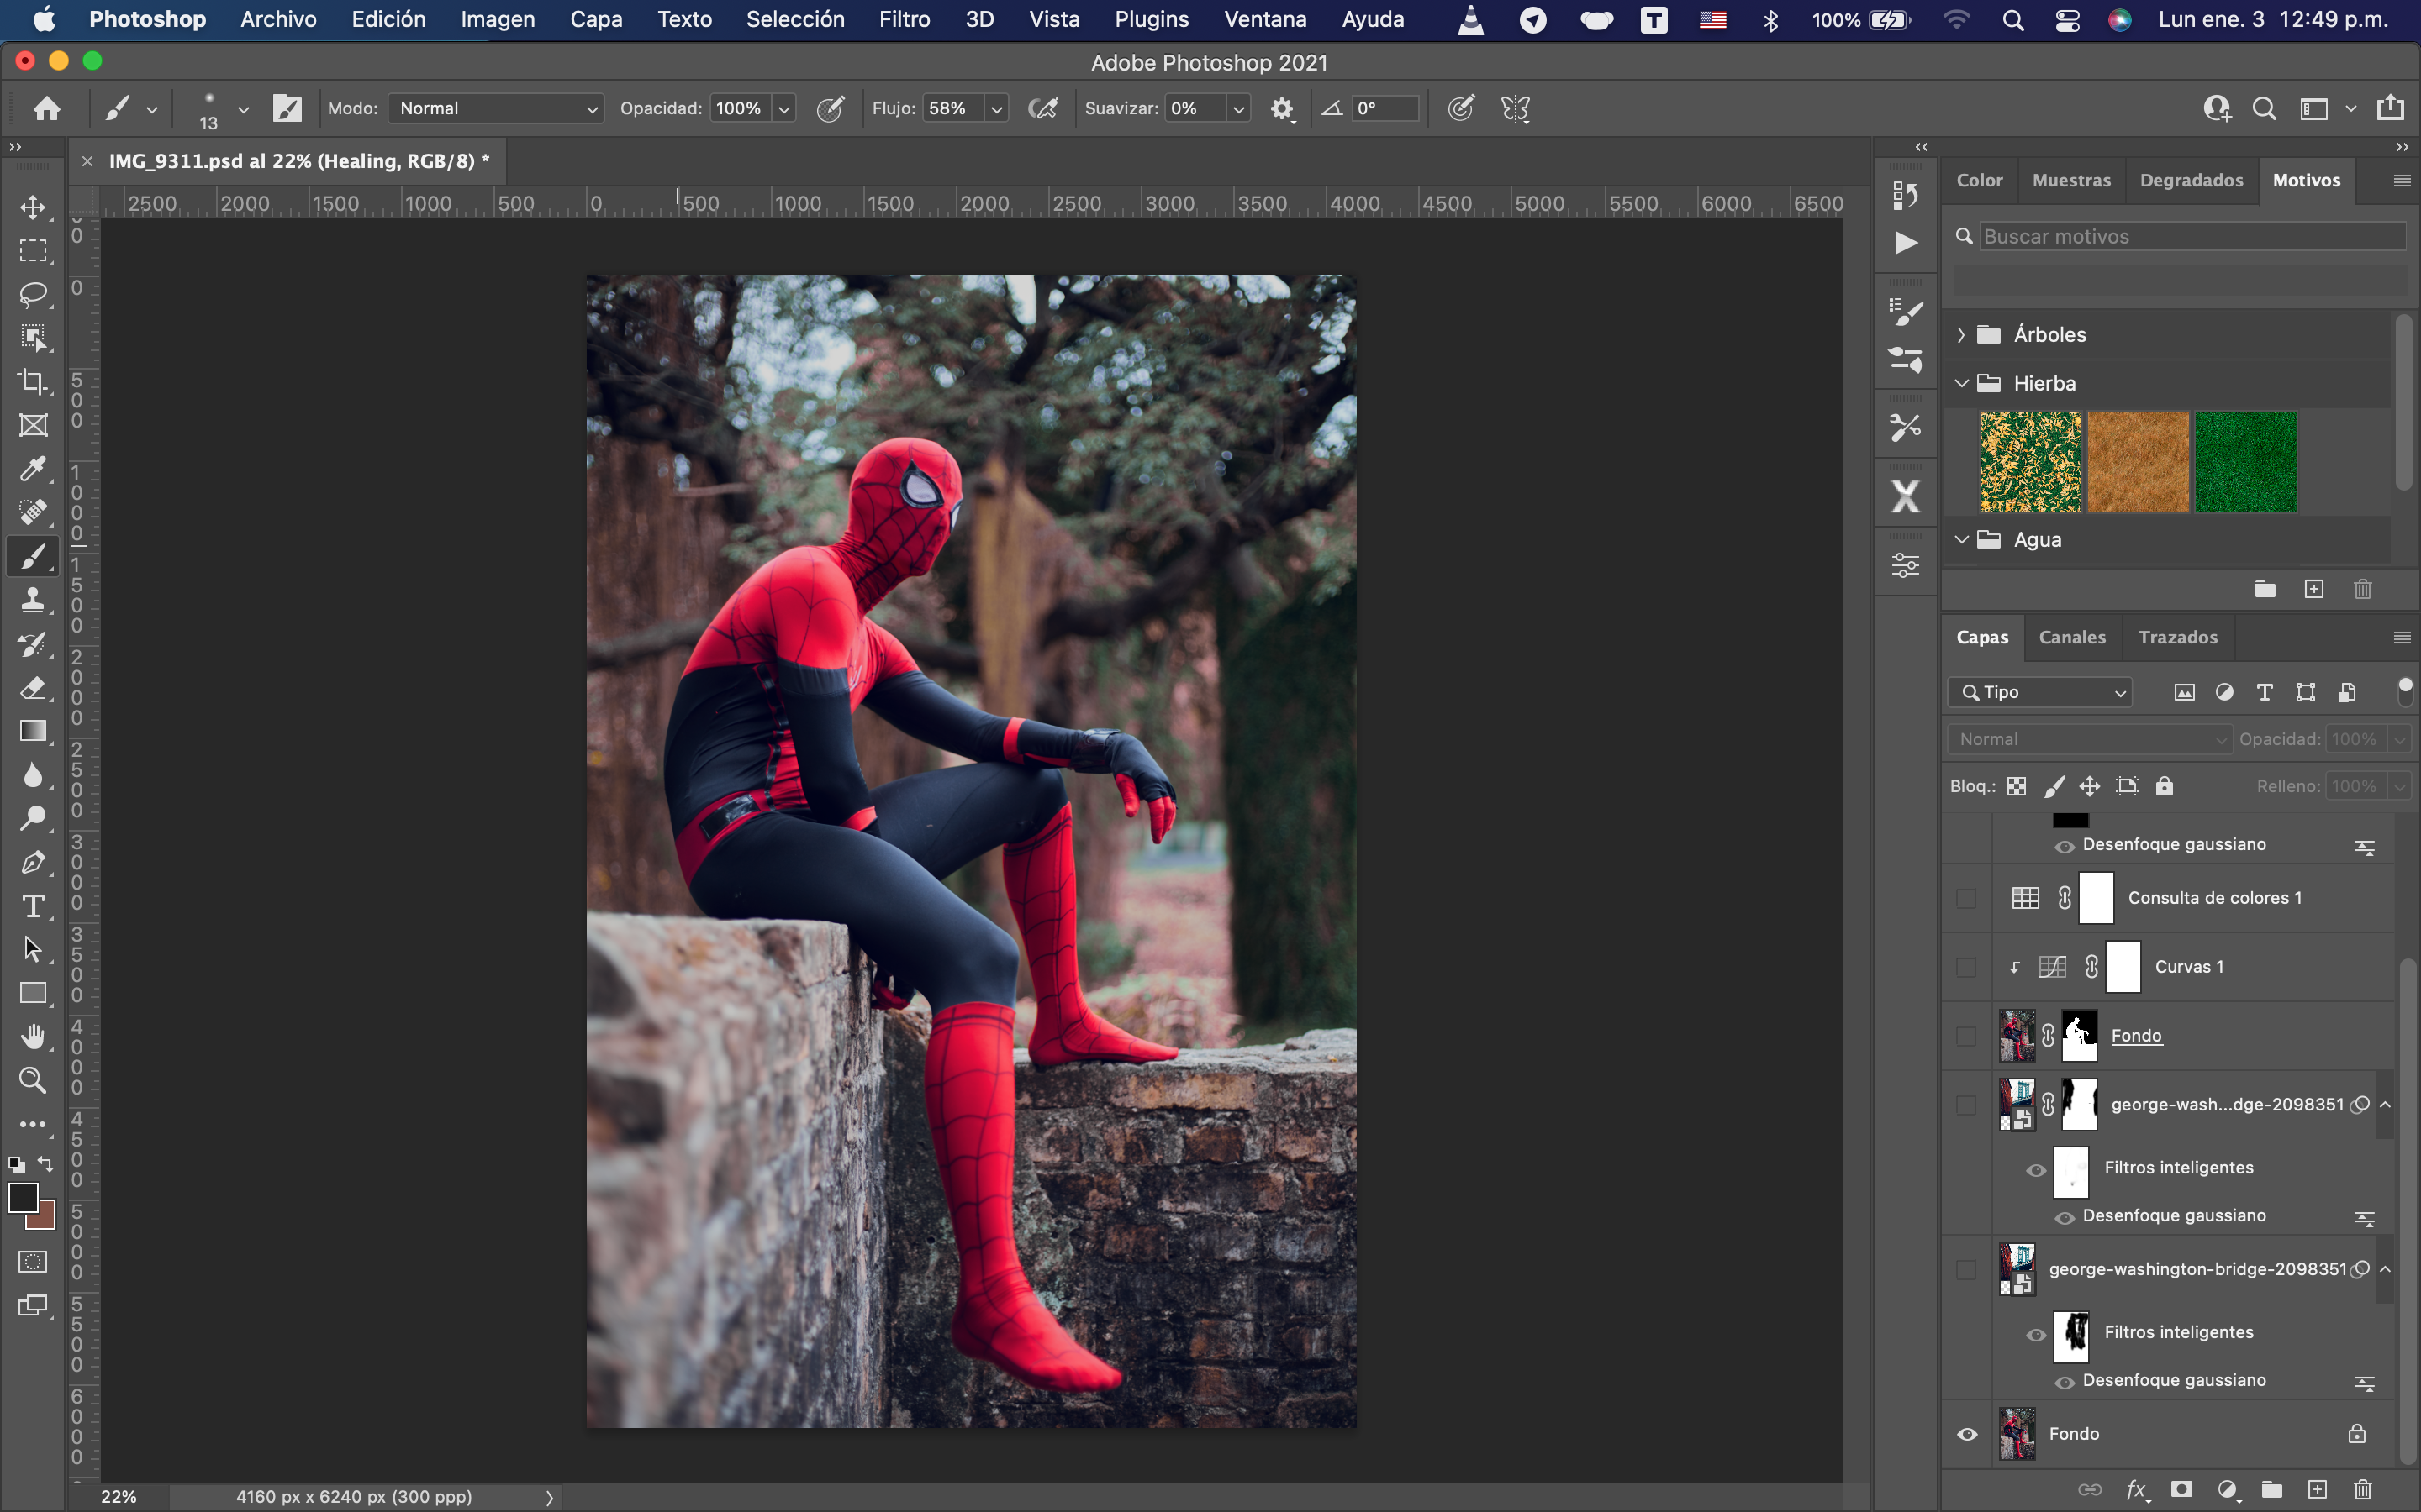Image resolution: width=2421 pixels, height=1512 pixels.
Task: Select the Dodge tool
Action: (33, 818)
